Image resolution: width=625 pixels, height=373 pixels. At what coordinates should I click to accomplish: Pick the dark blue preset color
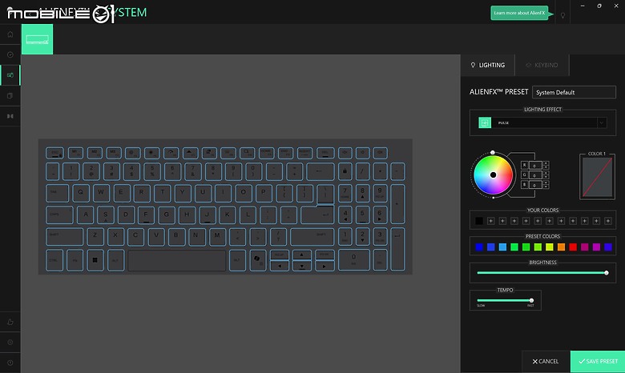point(479,247)
